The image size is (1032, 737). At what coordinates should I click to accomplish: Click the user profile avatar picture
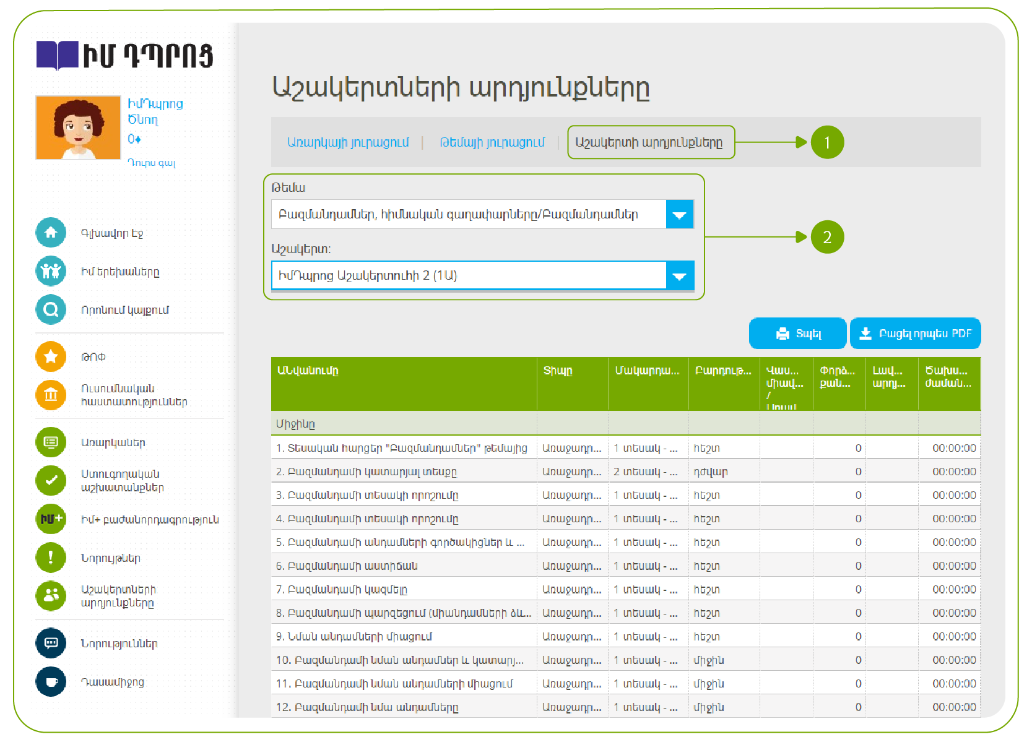click(x=78, y=127)
